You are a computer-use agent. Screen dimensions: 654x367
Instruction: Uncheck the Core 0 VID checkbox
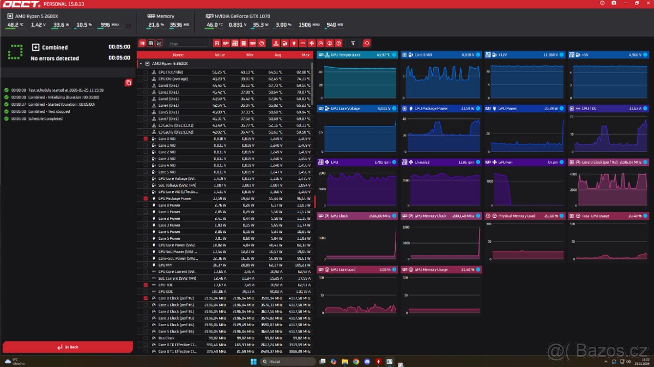pos(146,139)
